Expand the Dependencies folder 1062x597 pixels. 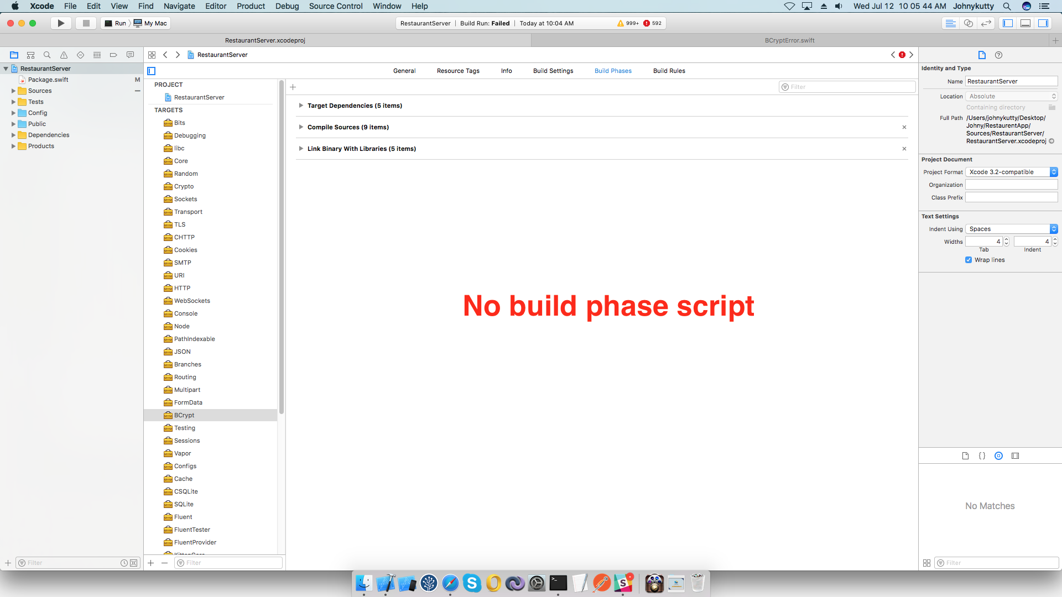(13, 135)
